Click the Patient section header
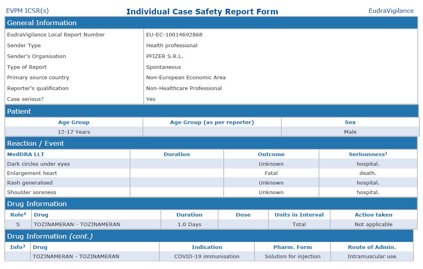Screen dimensions: 423x269 click(211, 111)
